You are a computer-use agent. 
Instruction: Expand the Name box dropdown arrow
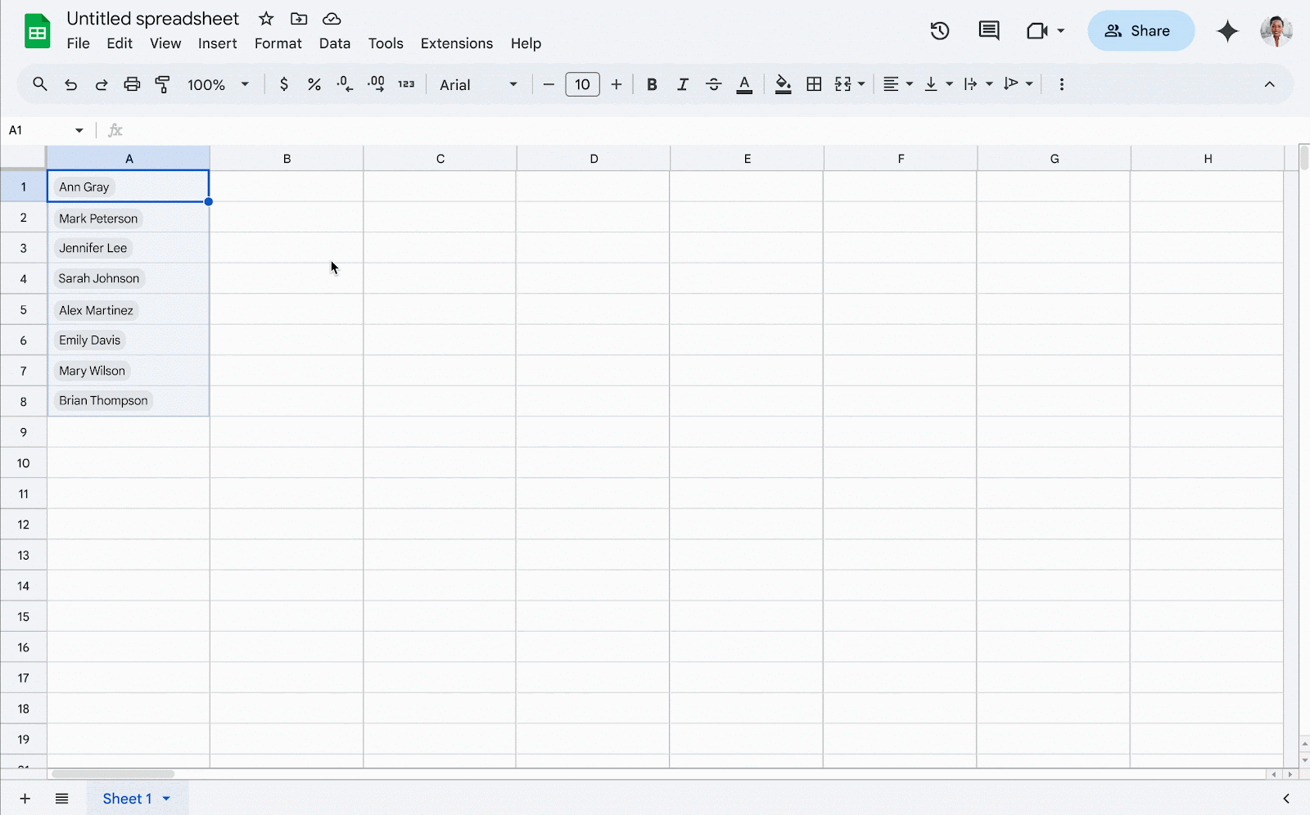coord(79,130)
